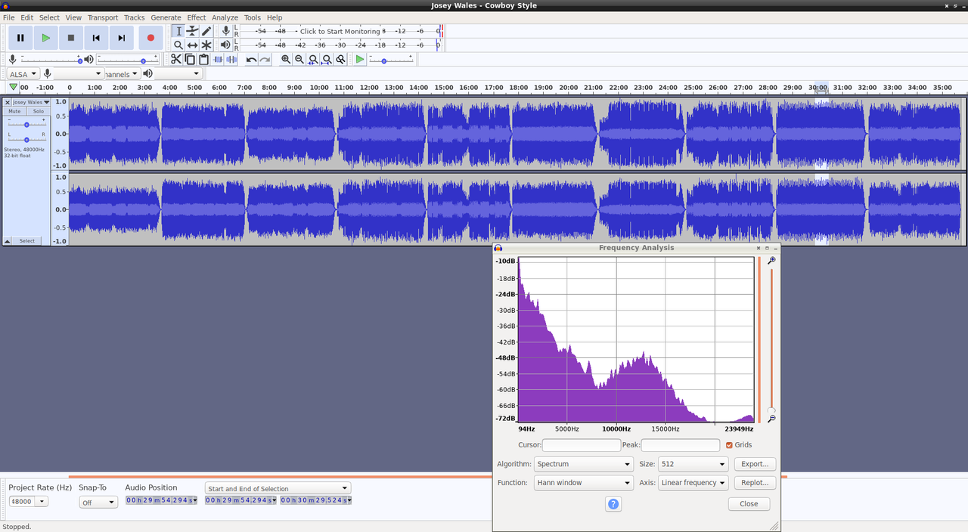
Task: Click the green Play-at-speed button
Action: click(360, 59)
